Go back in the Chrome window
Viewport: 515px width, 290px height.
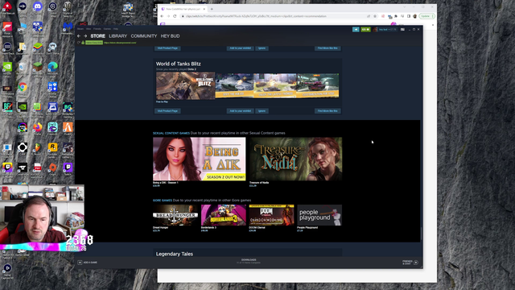[x=162, y=16]
